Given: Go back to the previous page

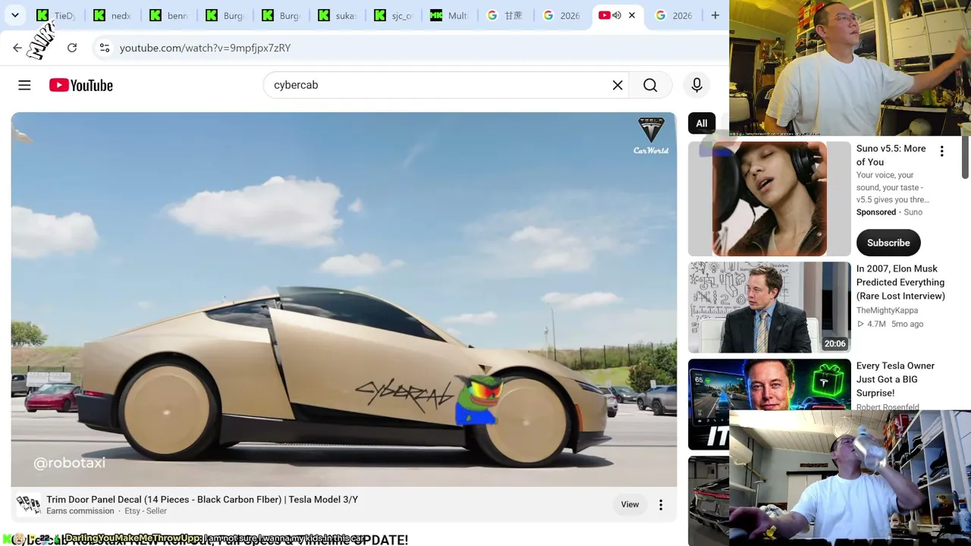Looking at the screenshot, I should tap(17, 48).
